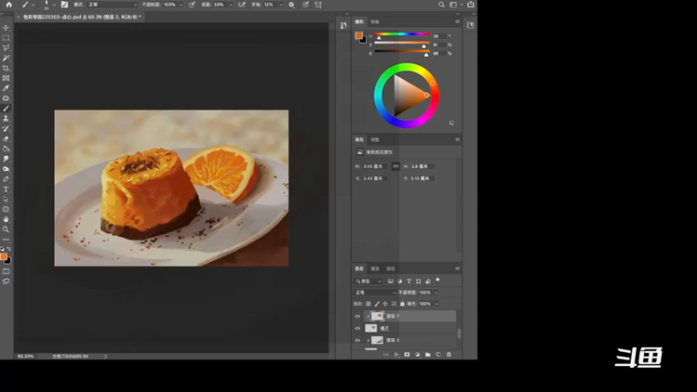Image resolution: width=697 pixels, height=392 pixels.
Task: Toggle pressure for opacity button
Action: 192,4
